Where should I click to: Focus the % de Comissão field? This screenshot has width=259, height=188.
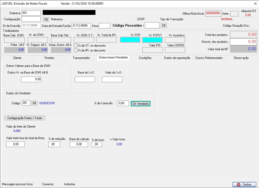coord(123,103)
